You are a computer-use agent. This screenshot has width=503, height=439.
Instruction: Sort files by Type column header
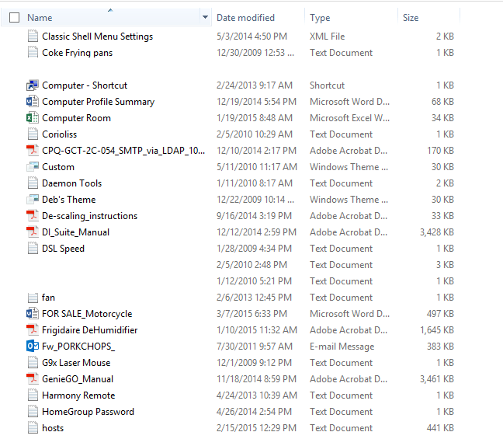point(320,17)
